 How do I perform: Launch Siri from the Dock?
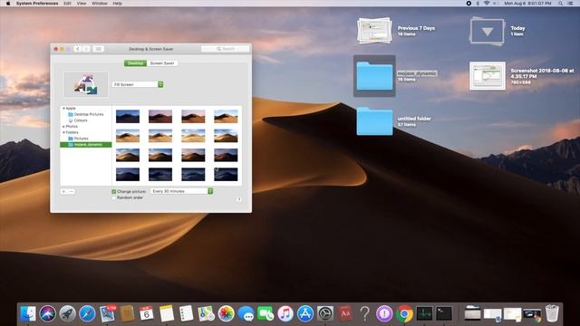point(47,313)
